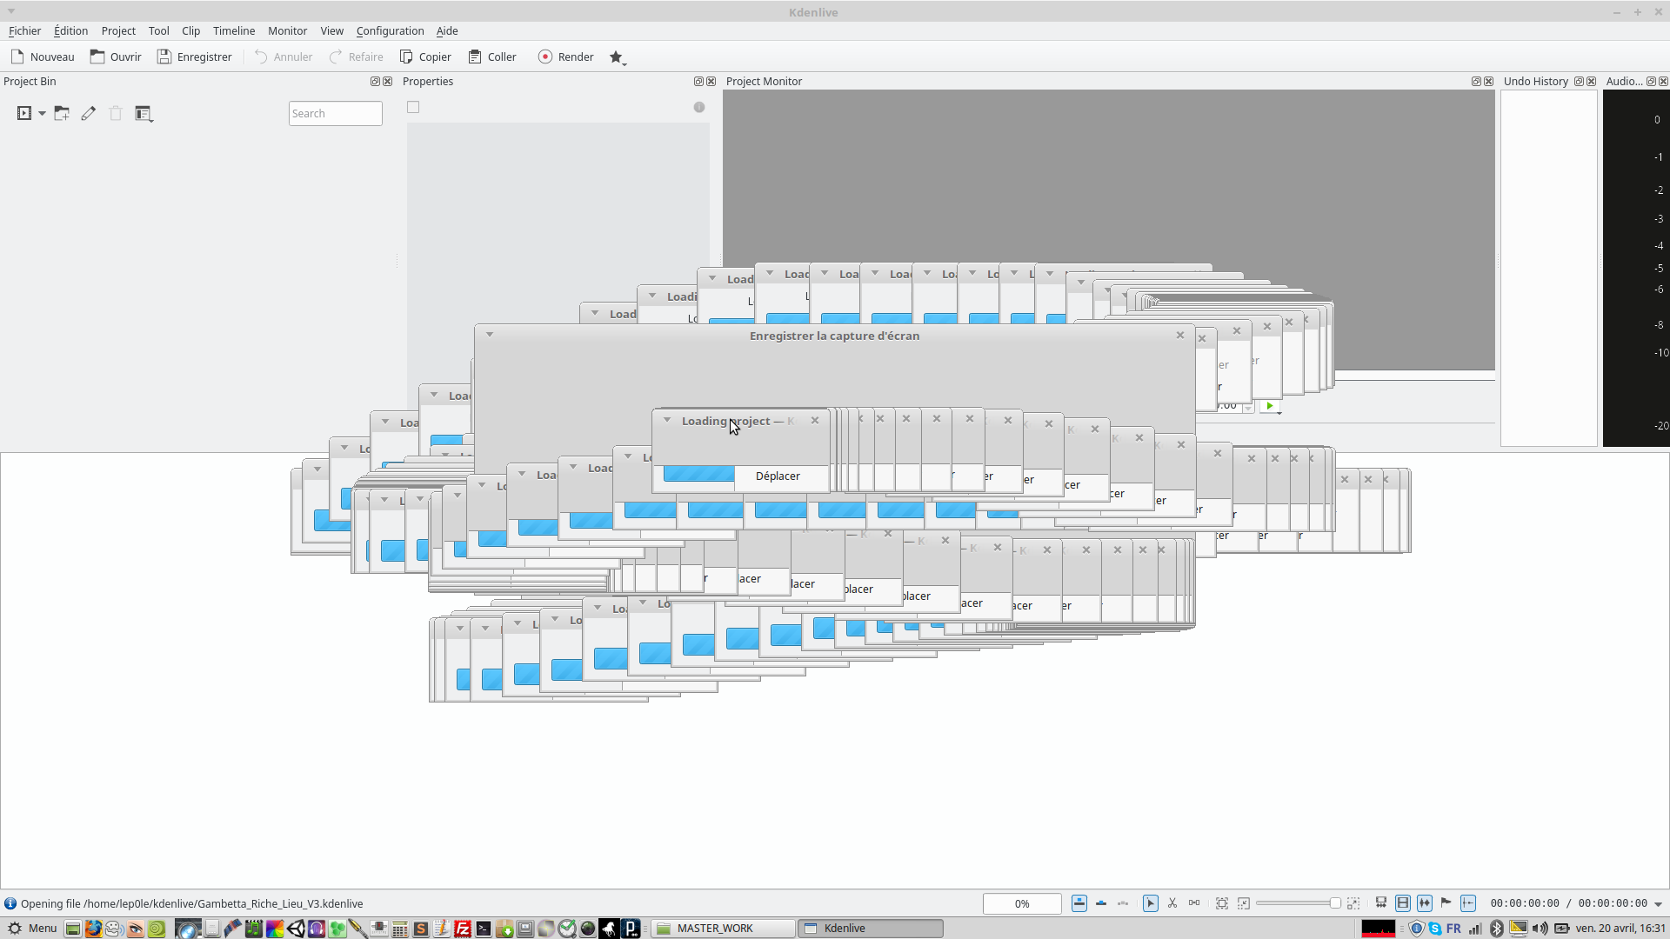Toggle the selection arrow tool button
Screen dimensions: 1670x939
(1150, 903)
